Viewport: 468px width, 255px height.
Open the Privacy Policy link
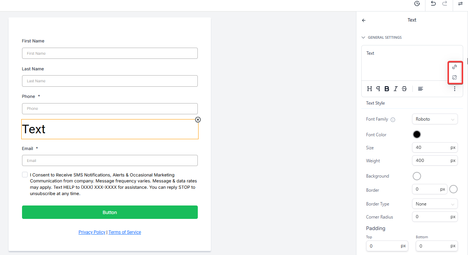pos(92,232)
